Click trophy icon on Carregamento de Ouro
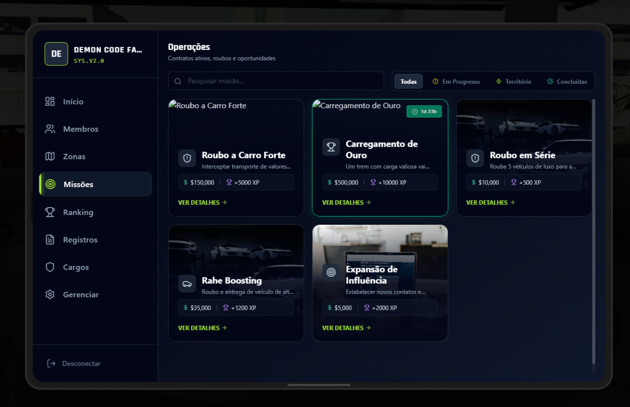Viewport: 630px width, 407px height. coord(331,147)
